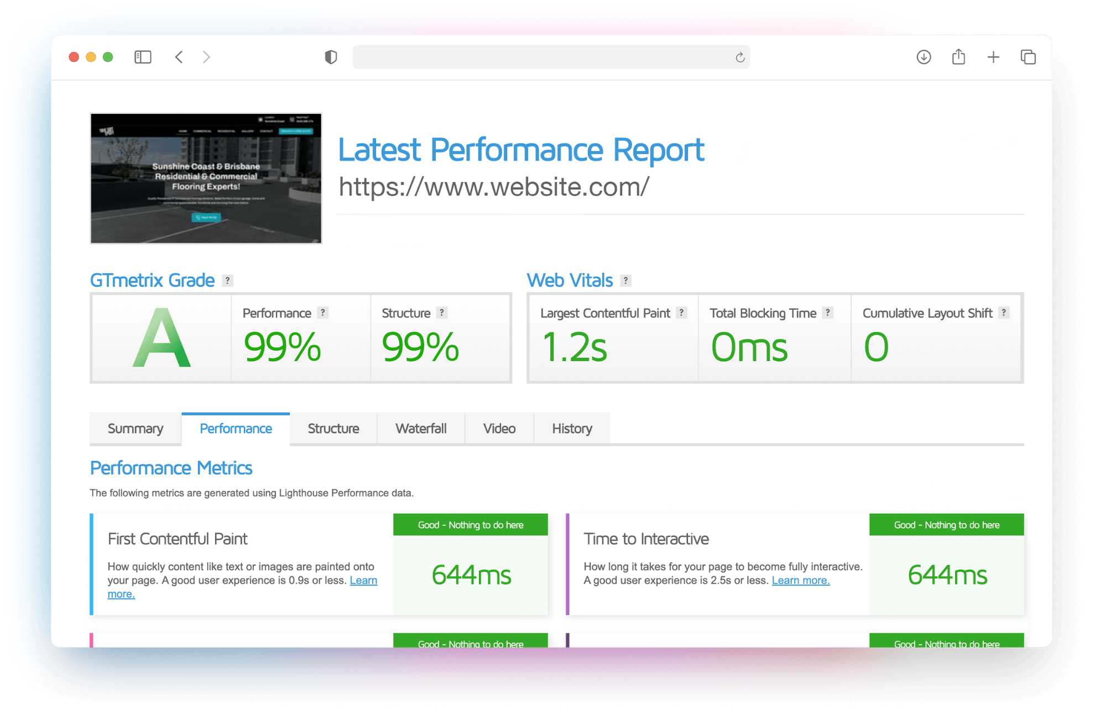Open the History tab
The width and height of the screenshot is (1095, 719).
[x=572, y=428]
